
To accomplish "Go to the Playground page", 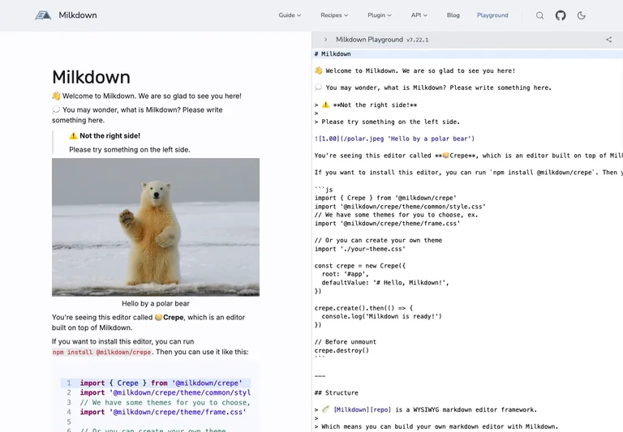I will (x=492, y=15).
